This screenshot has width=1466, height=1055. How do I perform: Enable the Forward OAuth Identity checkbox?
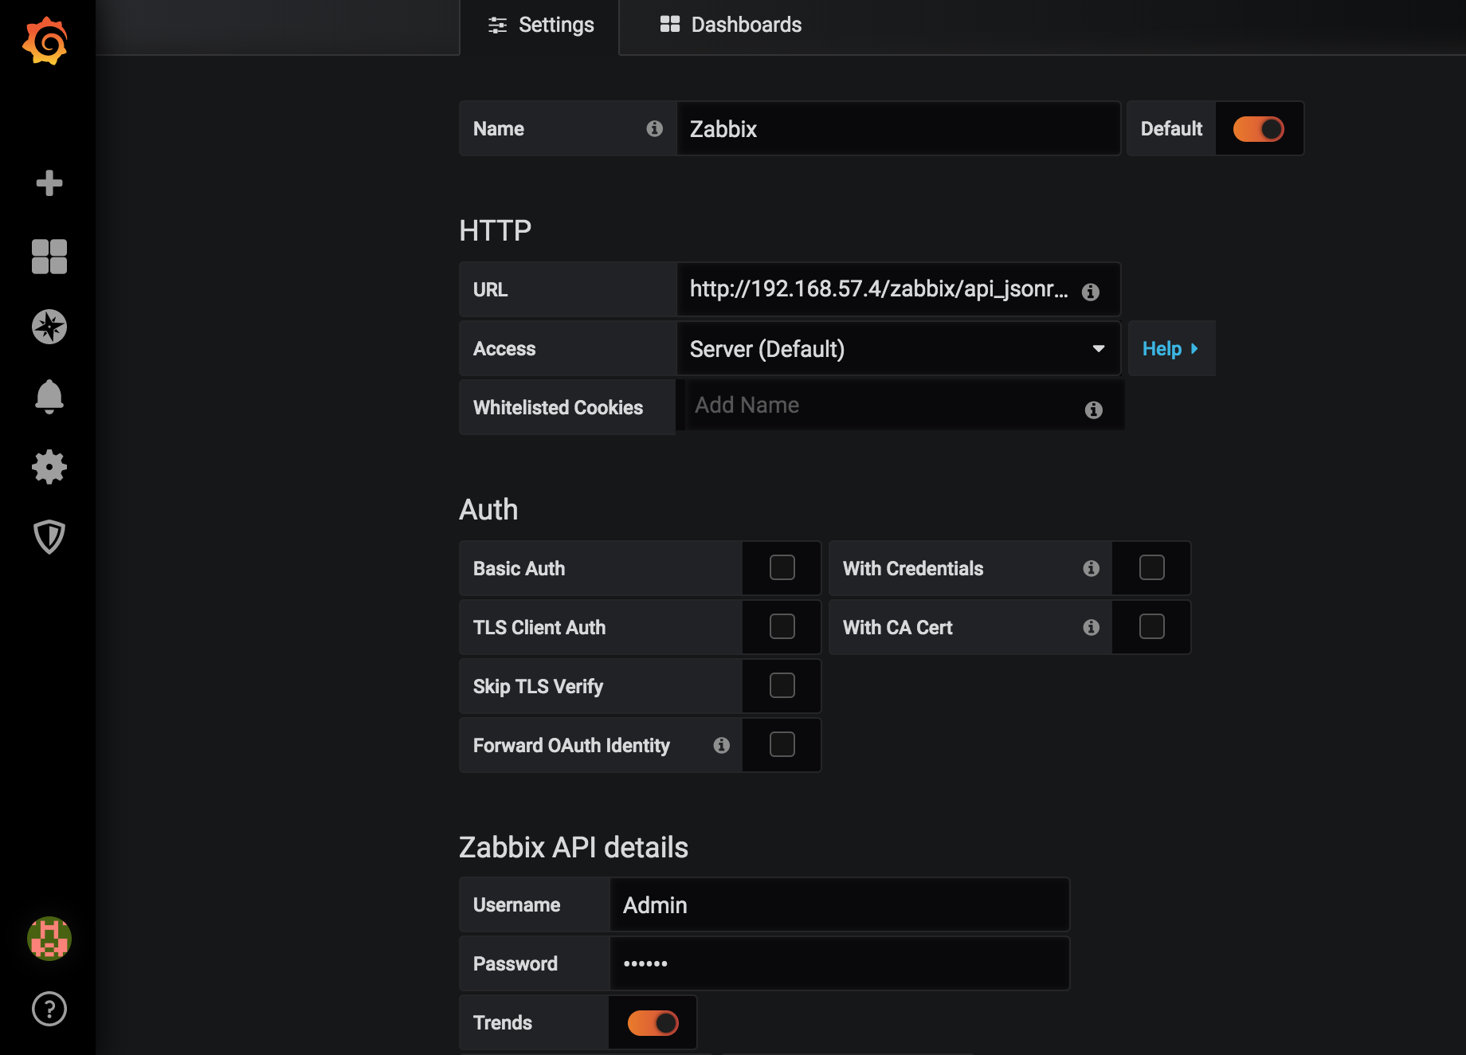pos(782,745)
